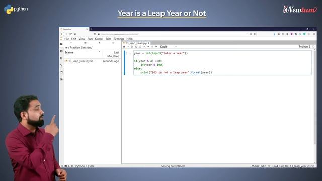Click the Python 3 kernel name button
Viewport: 322px width, 181px height.
point(304,47)
